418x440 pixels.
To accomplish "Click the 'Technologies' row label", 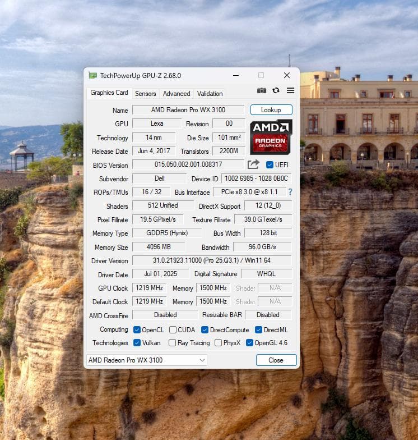I will (x=110, y=342).
